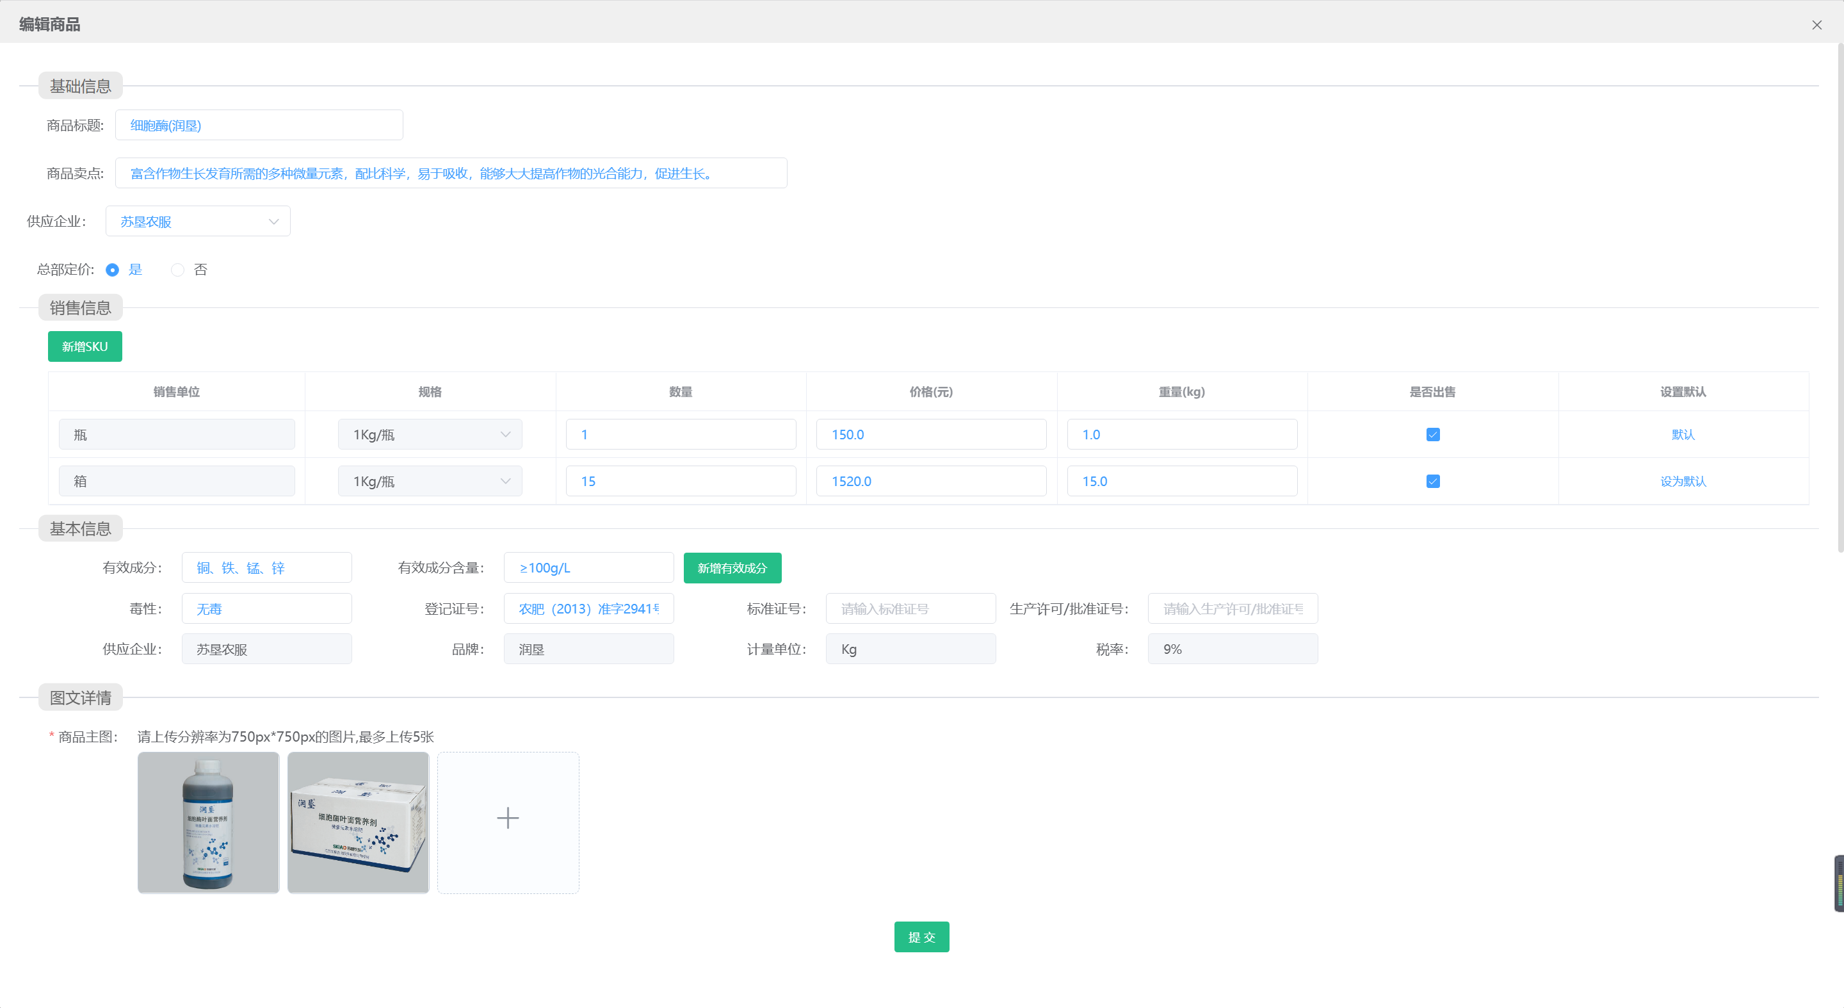
Task: Click the 销售单位 field showing 箱
Action: 177,481
